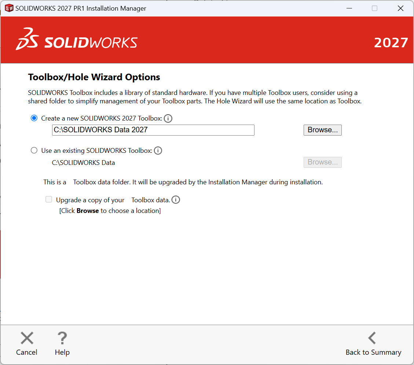The width and height of the screenshot is (414, 365).
Task: Click the Toolbox/Hole Wizard Options heading
Action: 94,77
